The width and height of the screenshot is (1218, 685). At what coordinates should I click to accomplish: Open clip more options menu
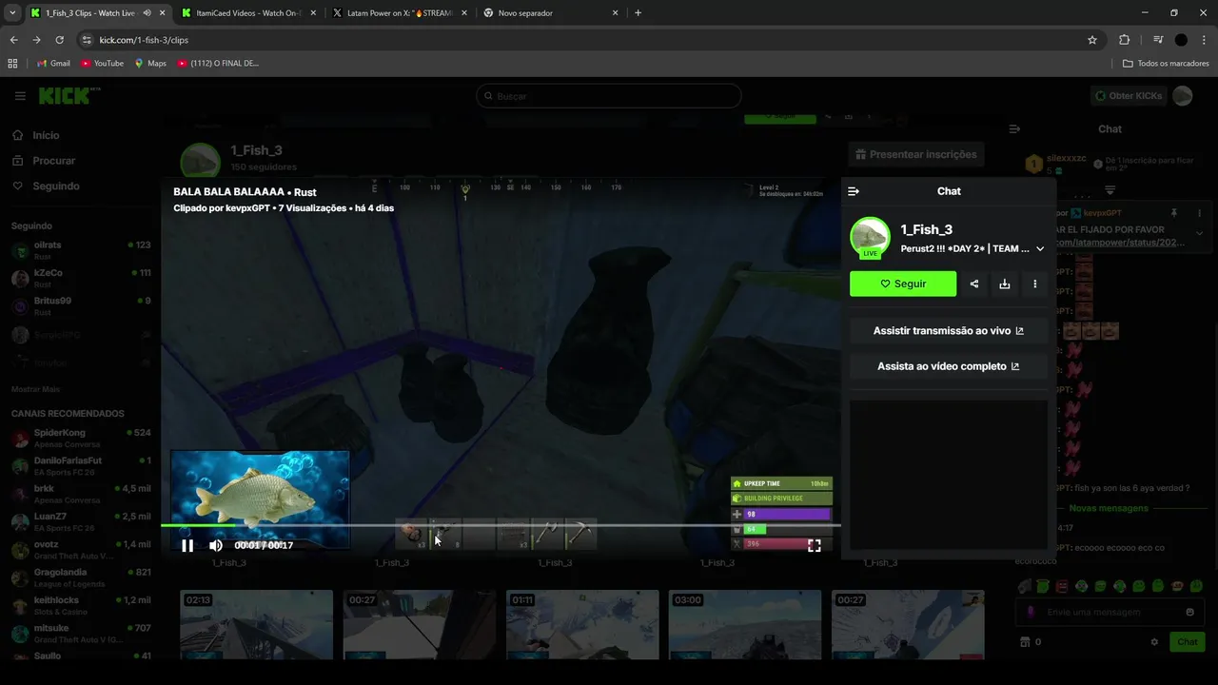1035,284
